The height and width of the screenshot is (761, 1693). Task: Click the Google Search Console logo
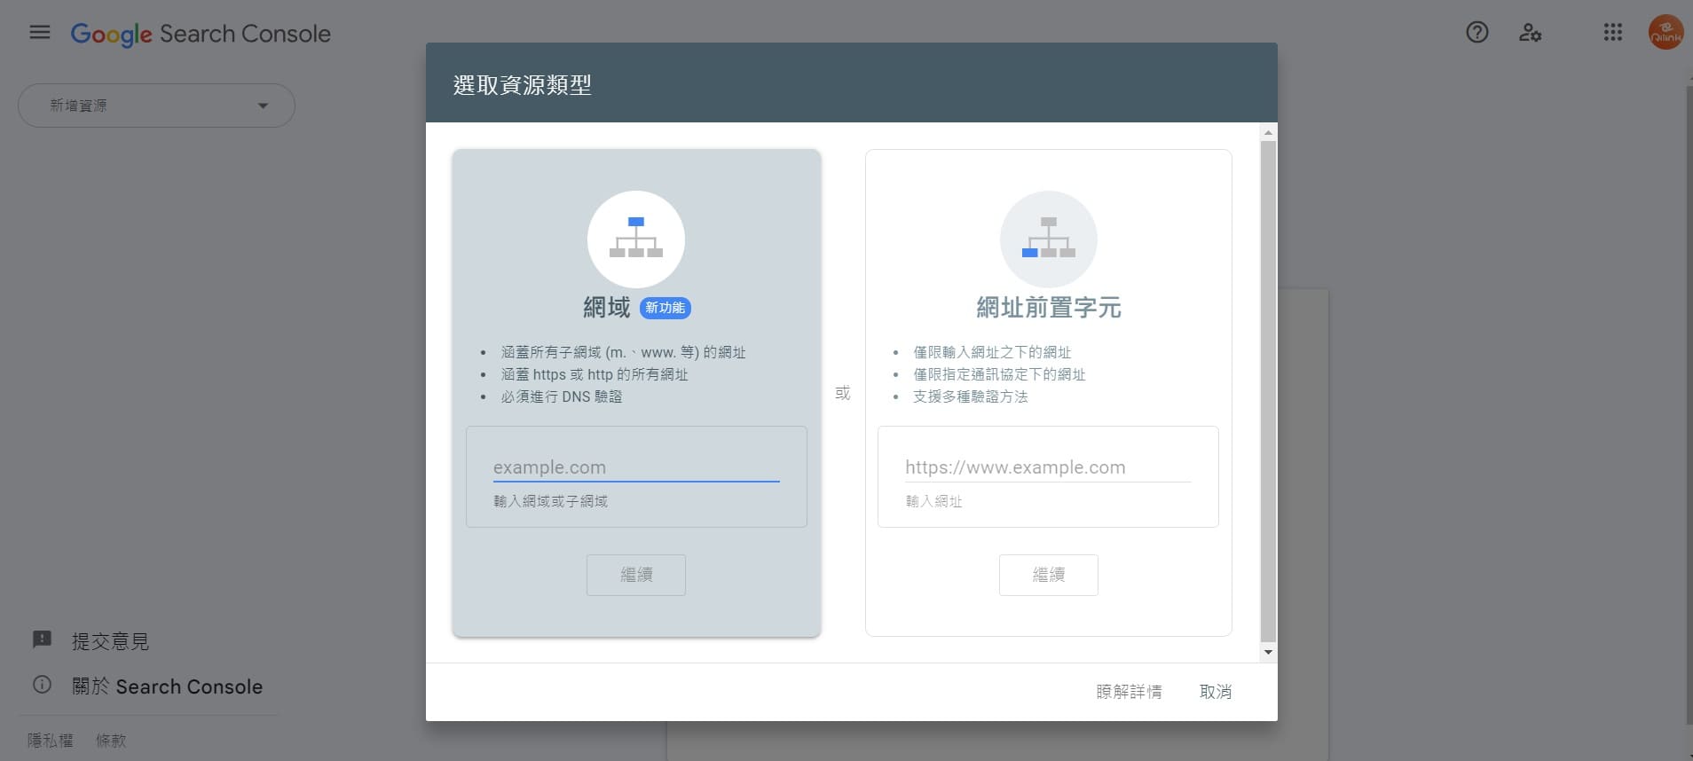coord(201,34)
